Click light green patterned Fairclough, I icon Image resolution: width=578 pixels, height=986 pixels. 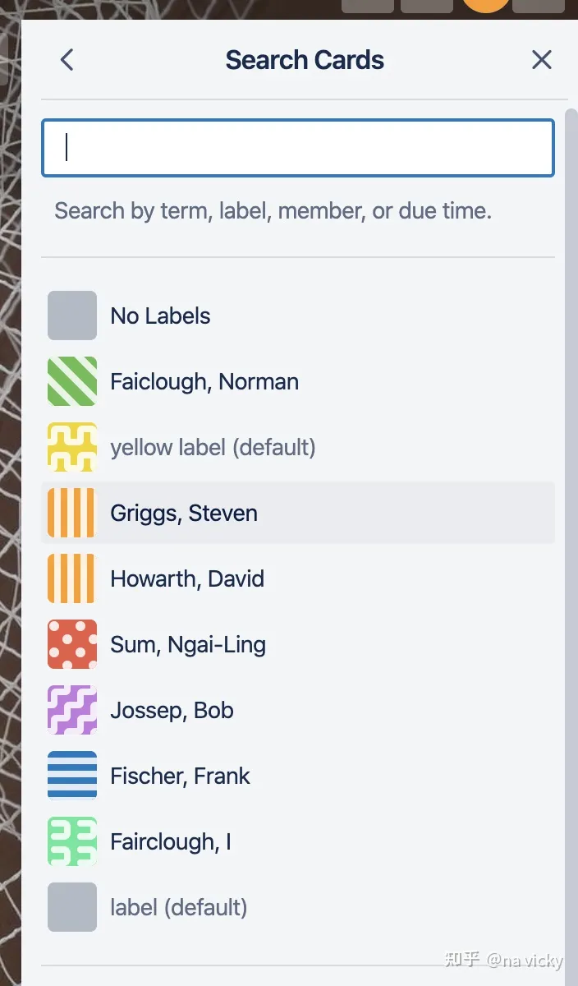[72, 841]
